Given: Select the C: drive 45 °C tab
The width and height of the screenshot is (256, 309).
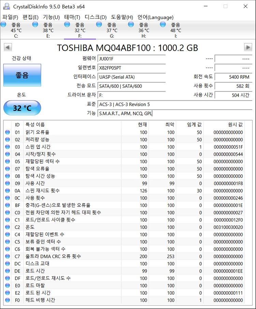Looking at the screenshot, I should (16, 30).
